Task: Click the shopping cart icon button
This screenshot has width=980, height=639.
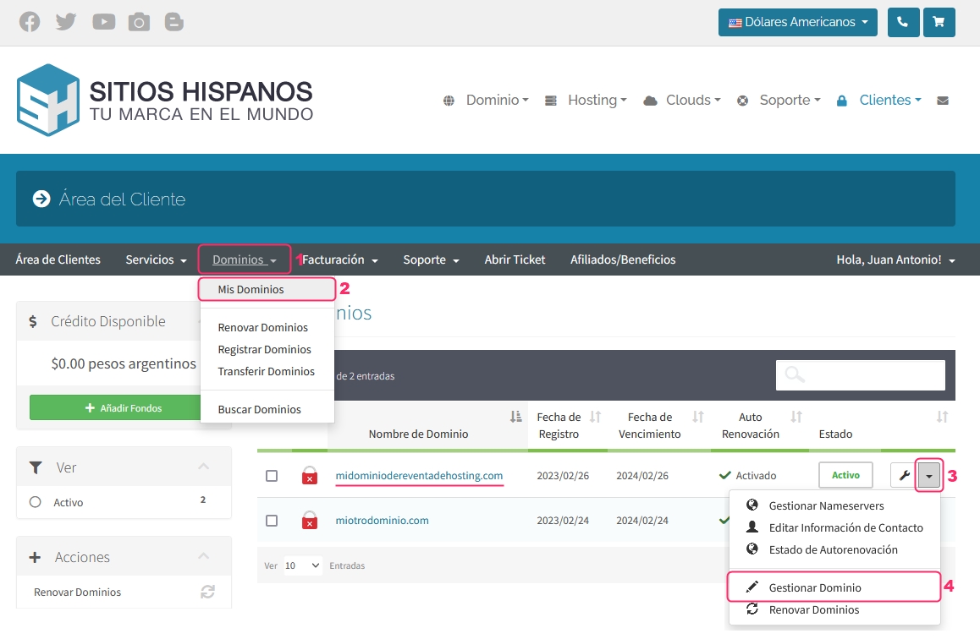Action: (x=939, y=23)
